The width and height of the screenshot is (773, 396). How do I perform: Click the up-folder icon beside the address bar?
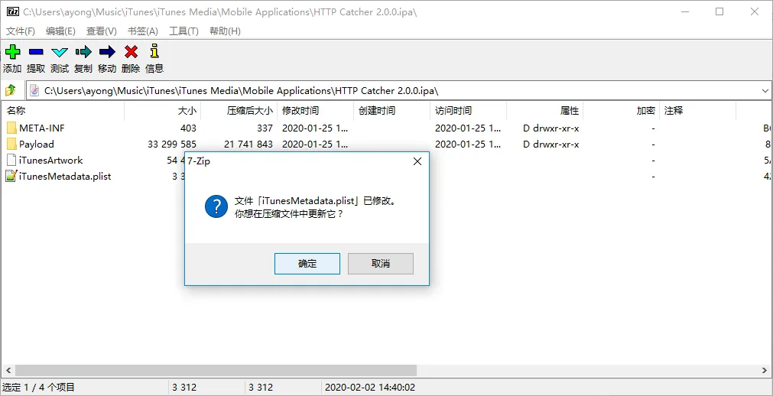coord(11,90)
